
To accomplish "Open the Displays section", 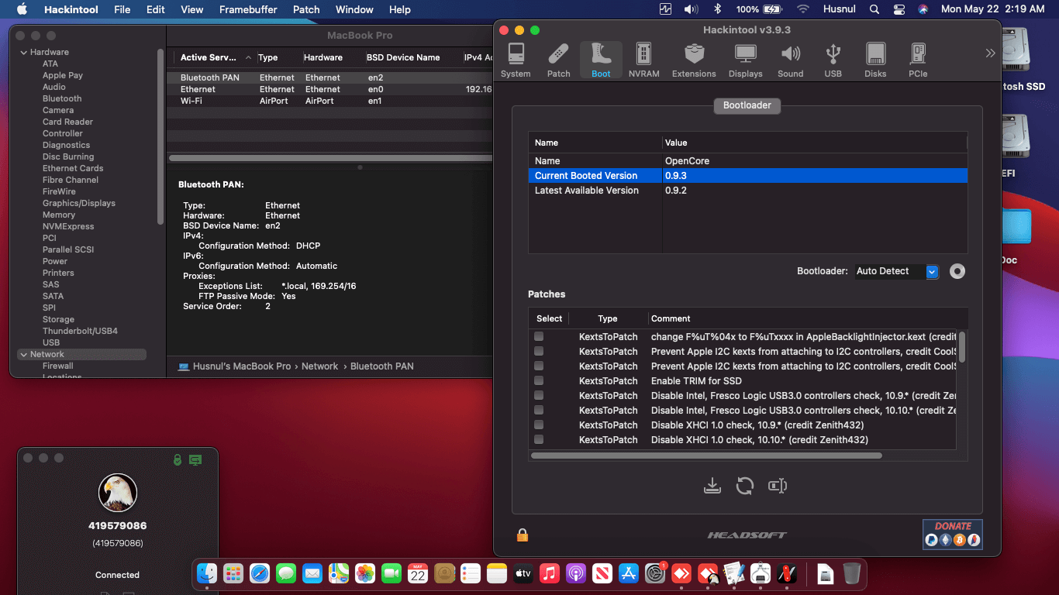I will click(745, 60).
